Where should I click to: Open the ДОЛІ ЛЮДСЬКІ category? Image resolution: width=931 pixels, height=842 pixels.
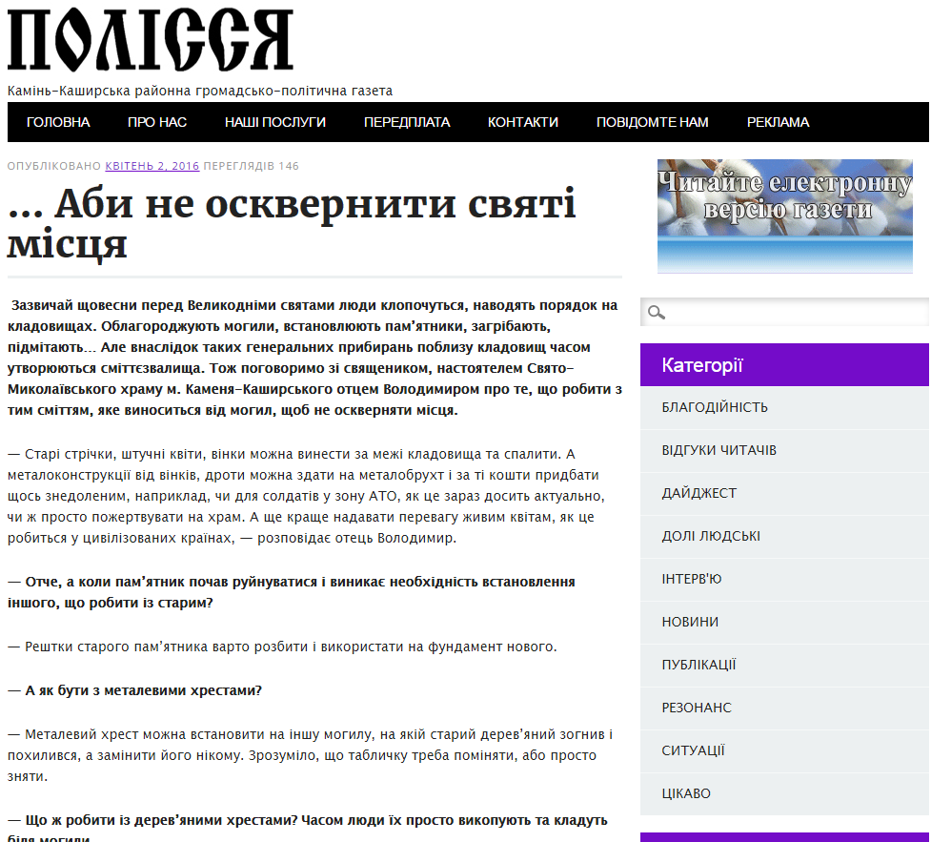[711, 536]
